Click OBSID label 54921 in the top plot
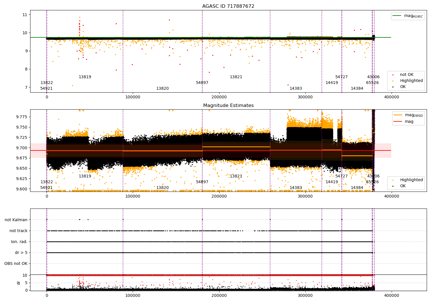Screen dimensions: 431x302 tap(47, 89)
